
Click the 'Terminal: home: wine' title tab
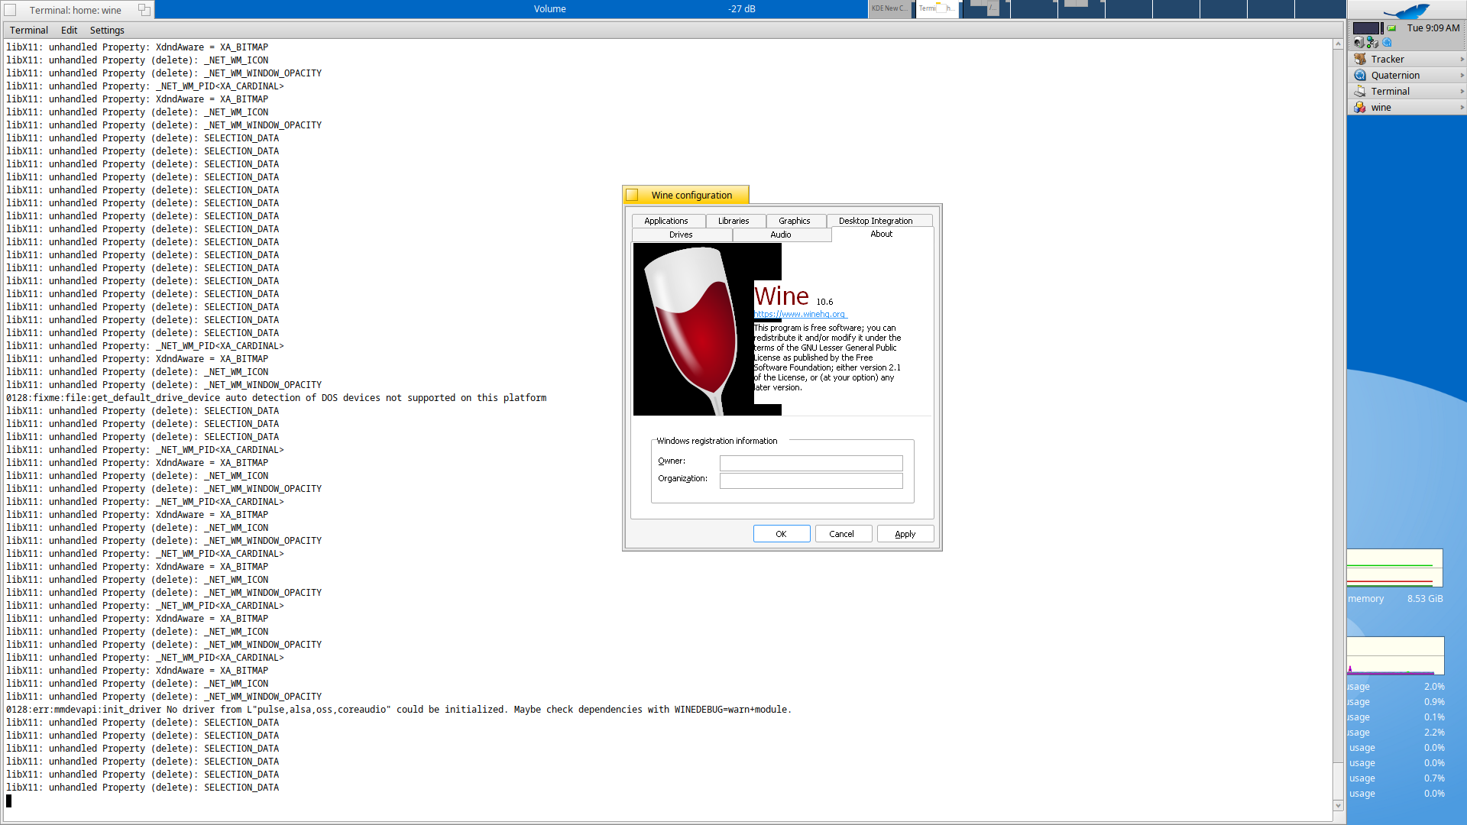click(x=75, y=11)
